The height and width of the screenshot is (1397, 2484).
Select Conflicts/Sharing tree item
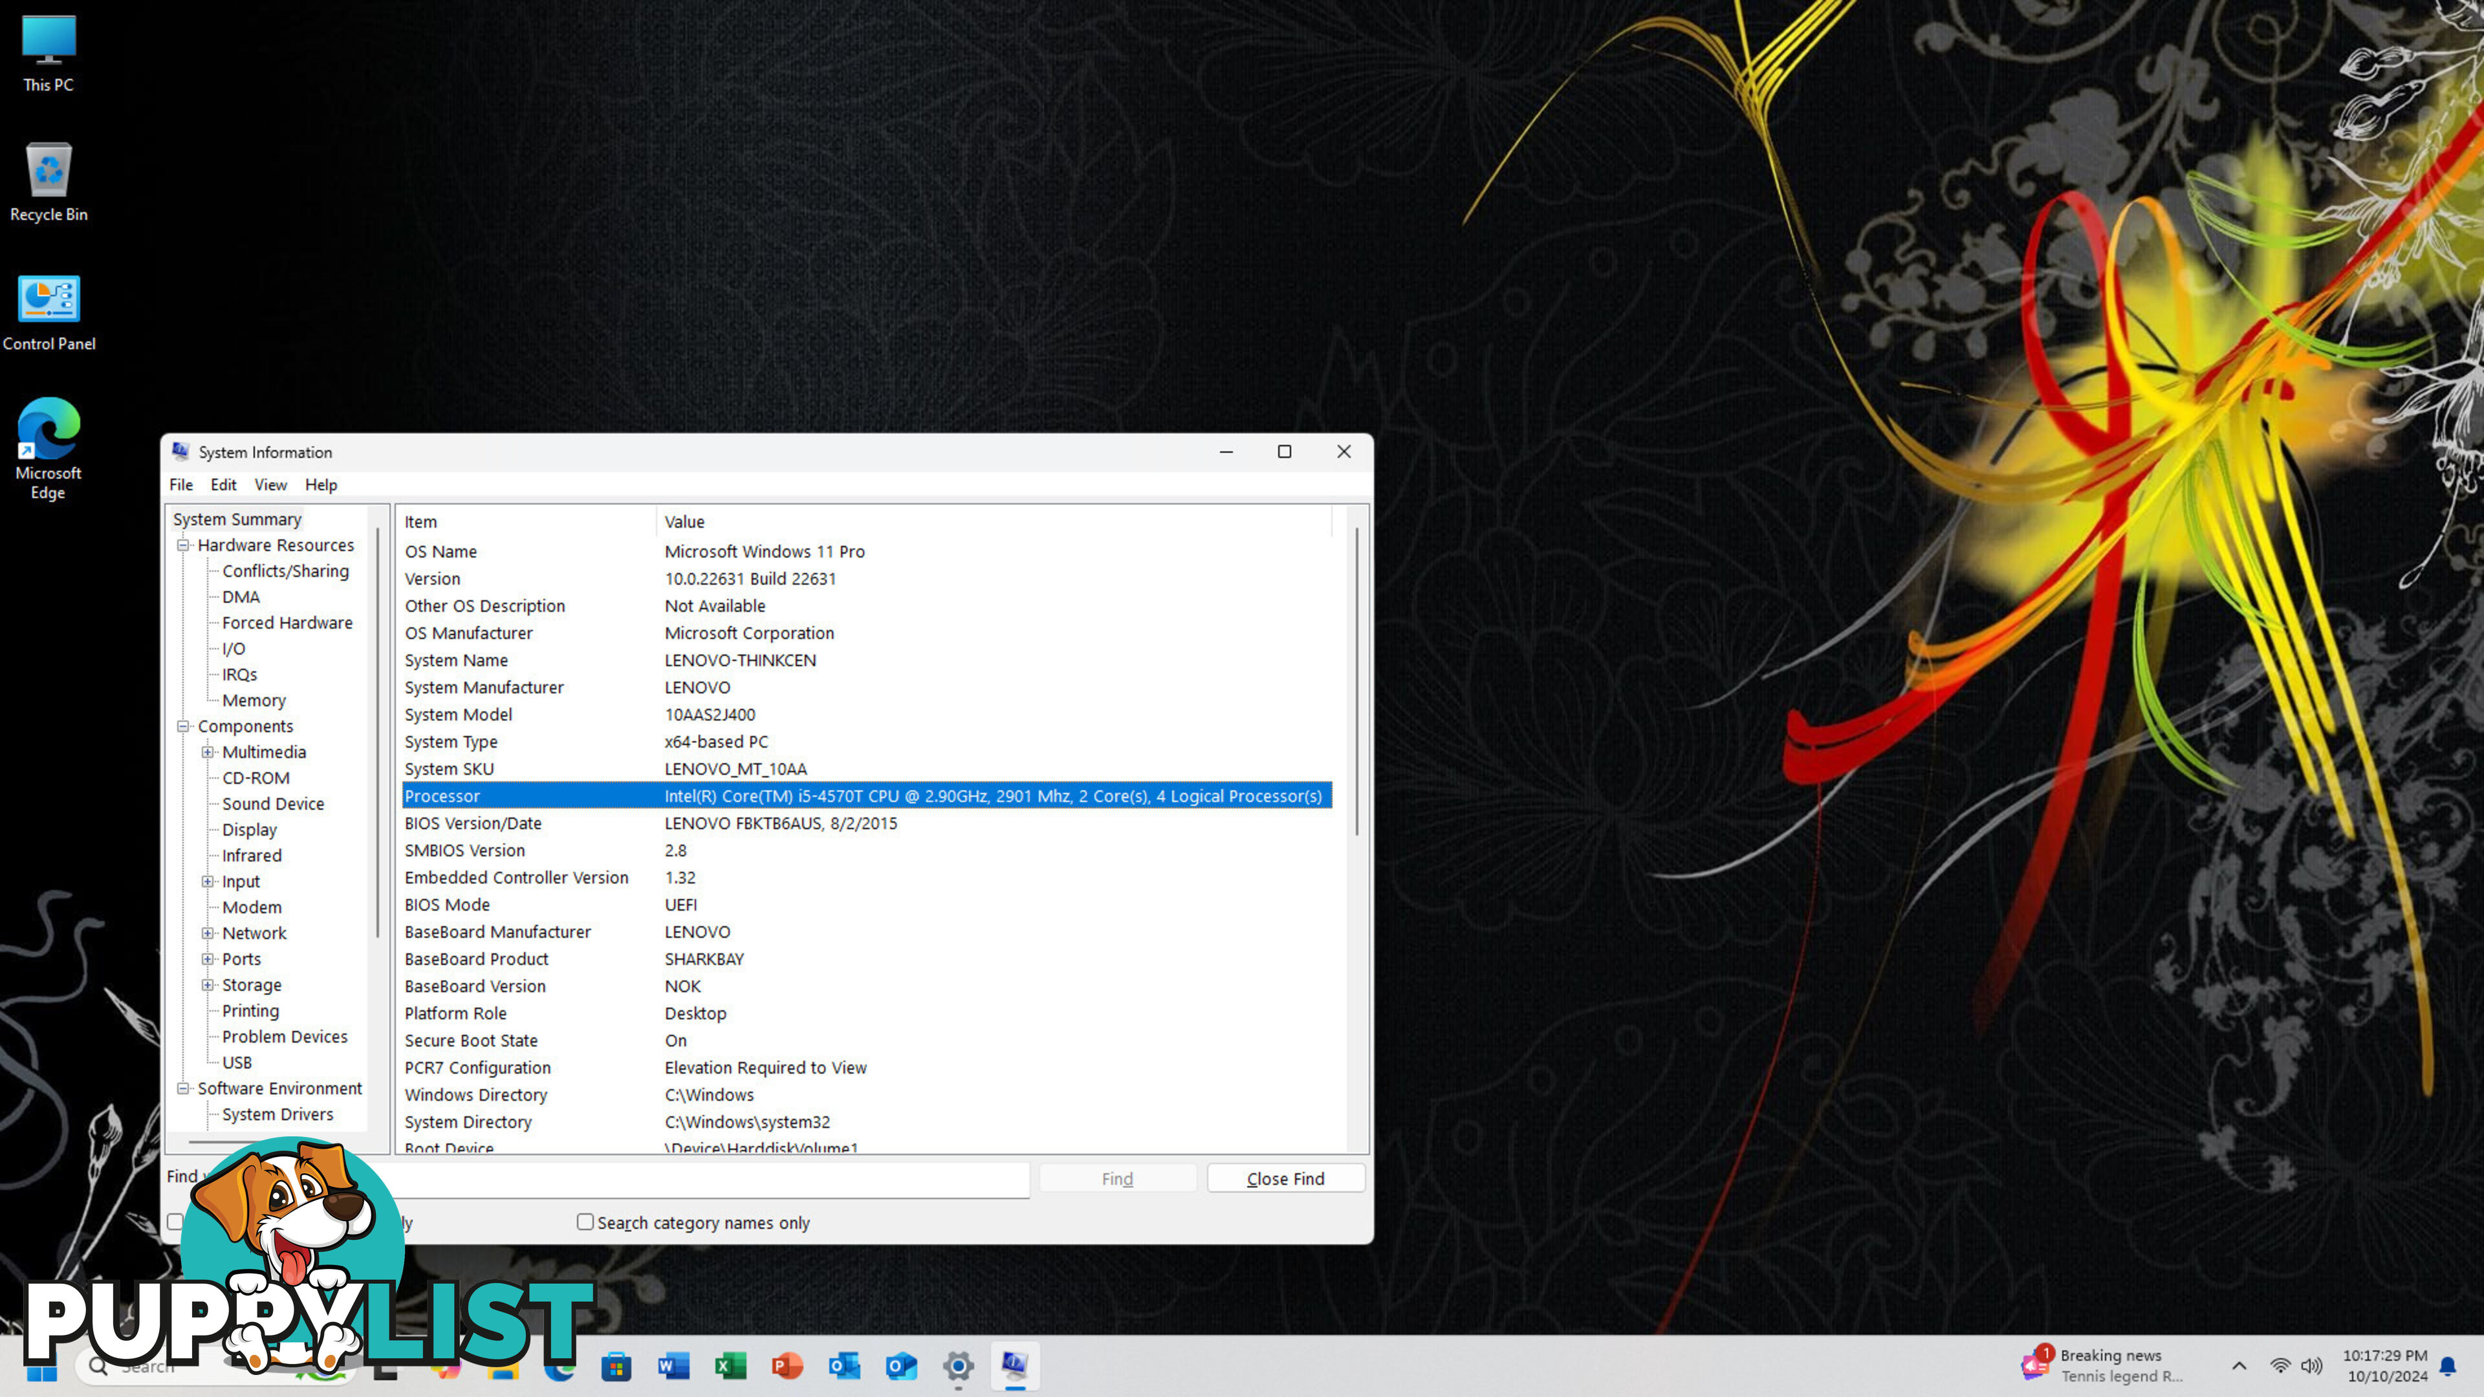pyautogui.click(x=285, y=570)
